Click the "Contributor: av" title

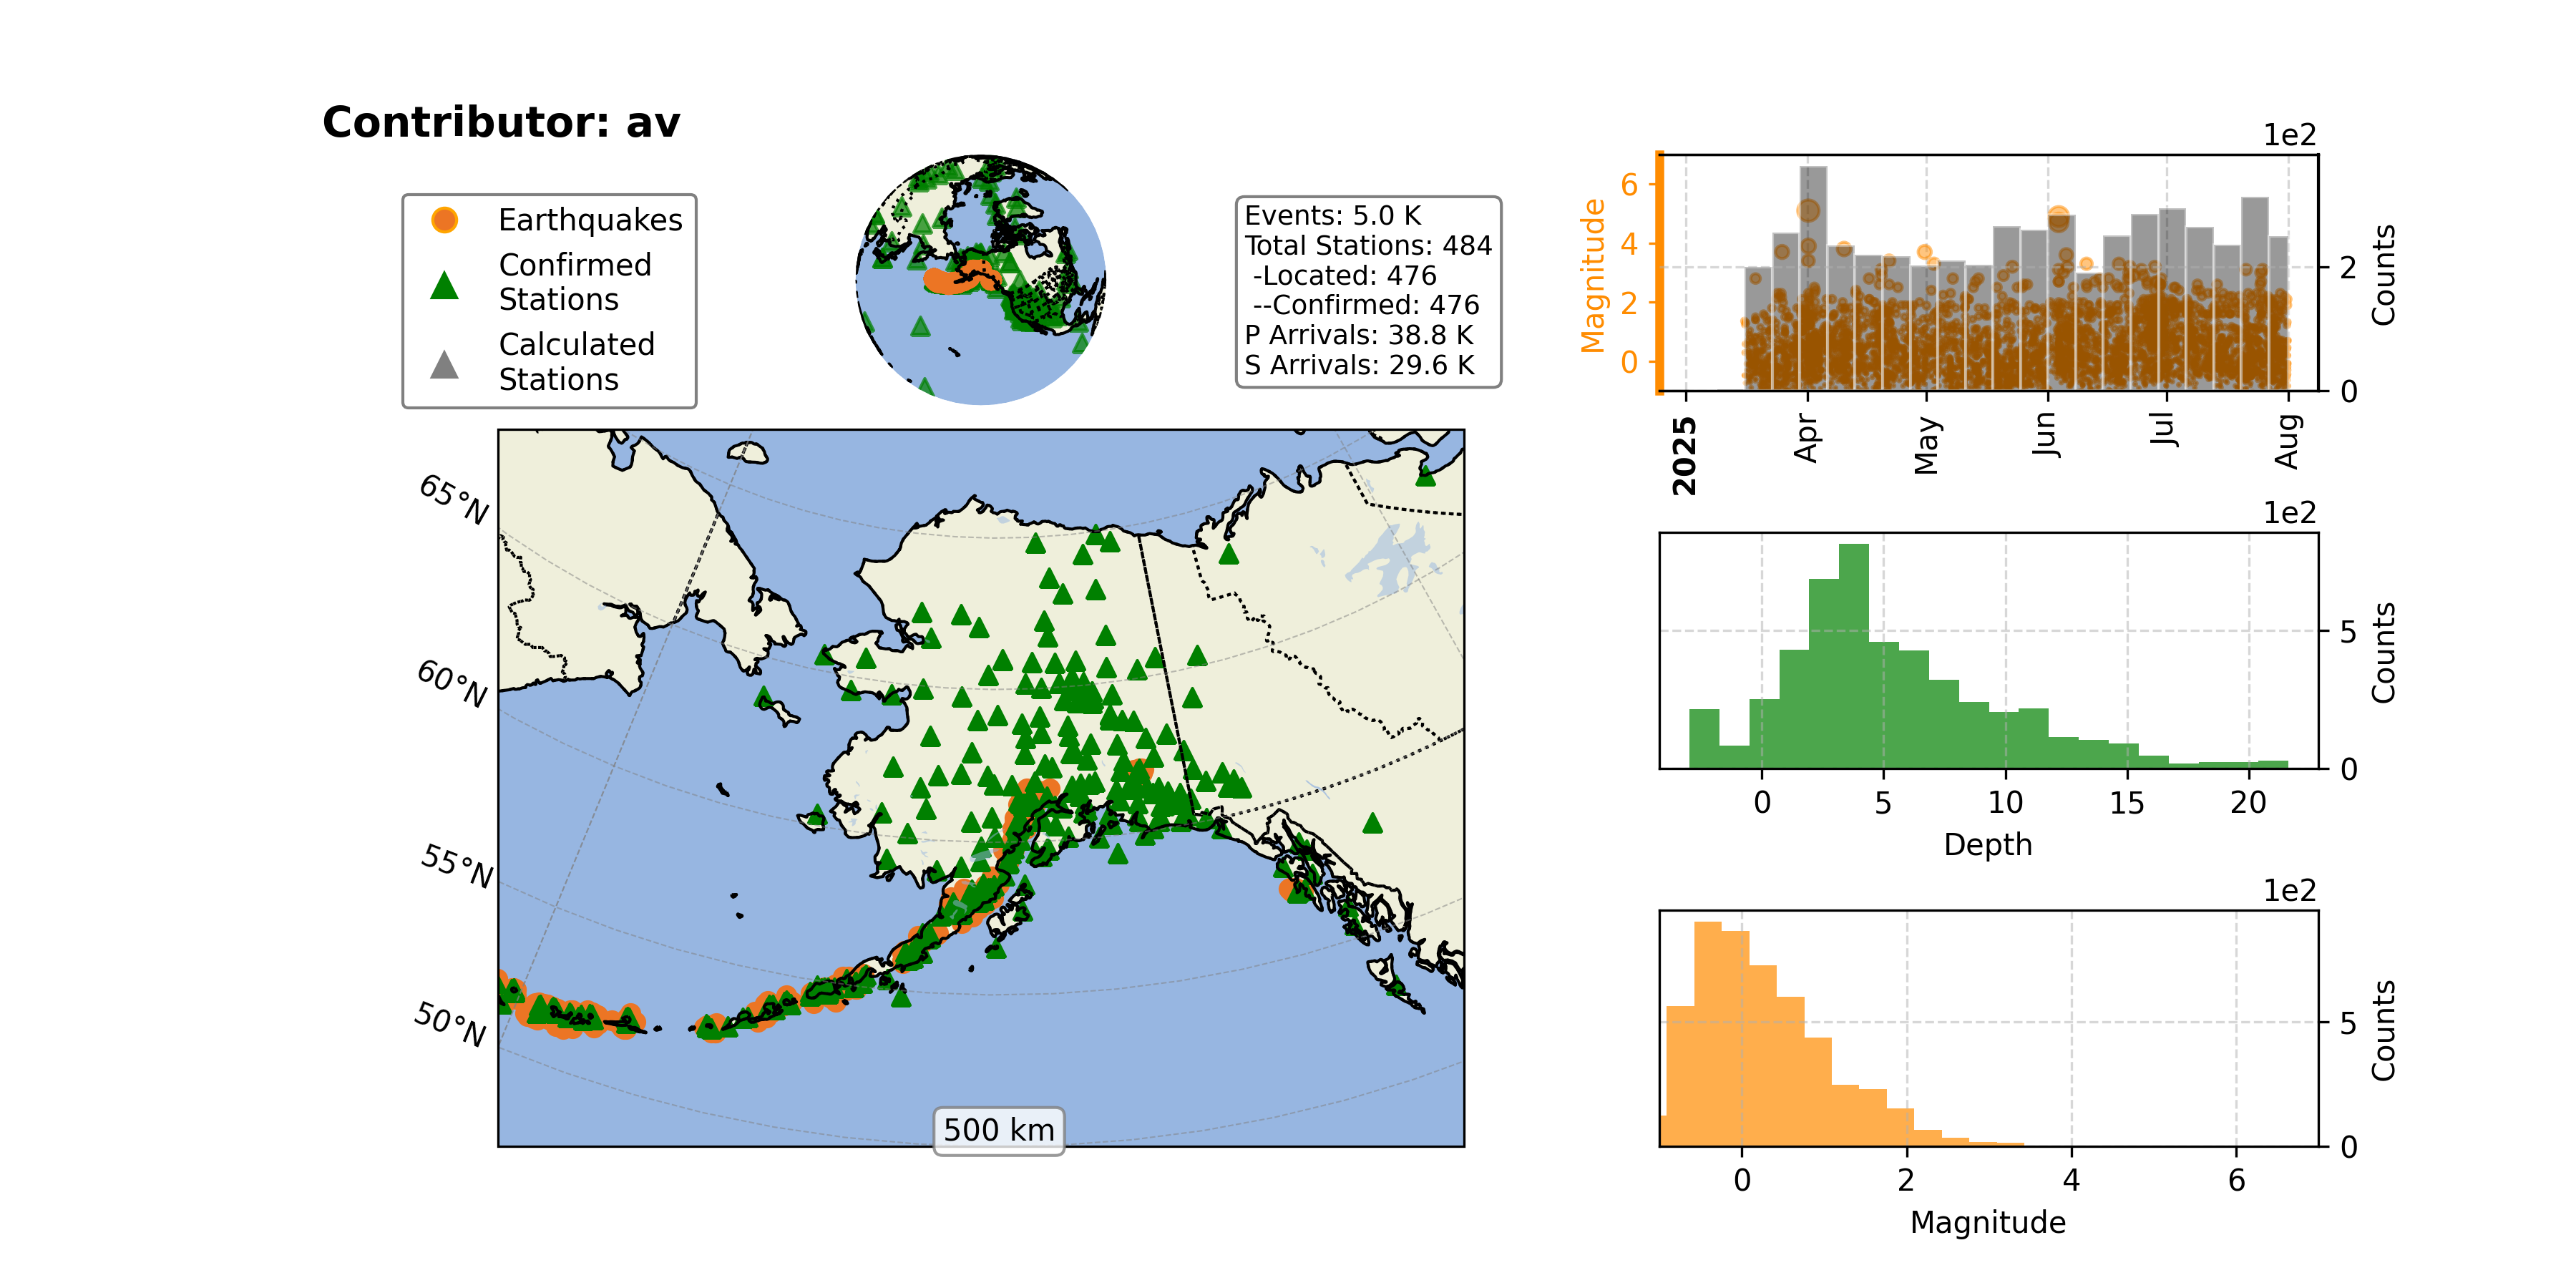[501, 123]
